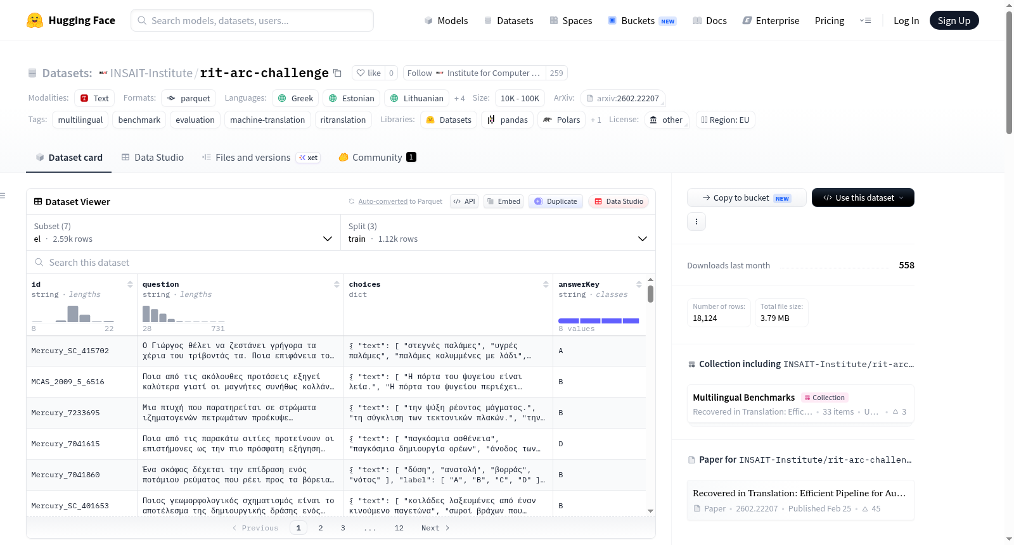The height and width of the screenshot is (545, 1014).
Task: Focus the Search this dataset field
Action: pyautogui.click(x=341, y=262)
